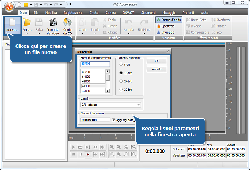250x170 pixels.
Task: Confirm the Nuovo file dialog with OK
Action: (157, 61)
